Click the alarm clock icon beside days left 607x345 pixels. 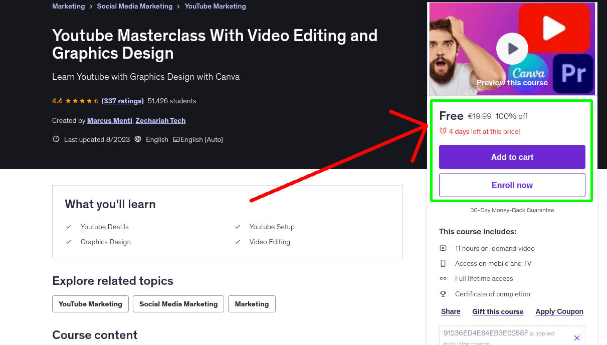(443, 131)
